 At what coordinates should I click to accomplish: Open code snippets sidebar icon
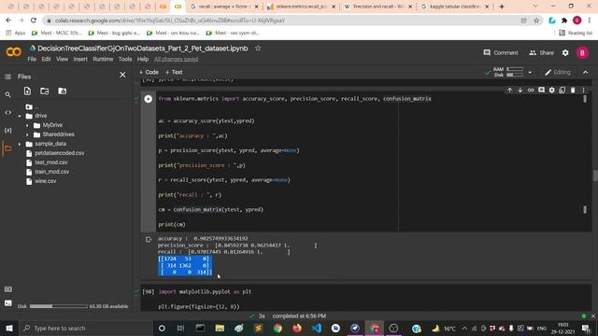pos(7,112)
